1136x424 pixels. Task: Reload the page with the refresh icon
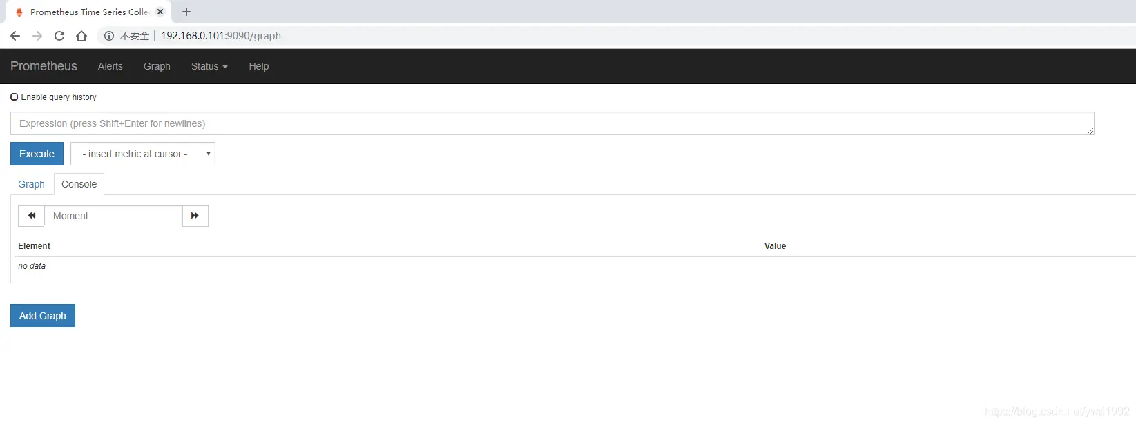(59, 36)
